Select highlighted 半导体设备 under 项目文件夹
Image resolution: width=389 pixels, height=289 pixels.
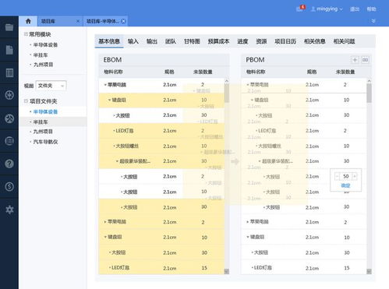coord(45,111)
